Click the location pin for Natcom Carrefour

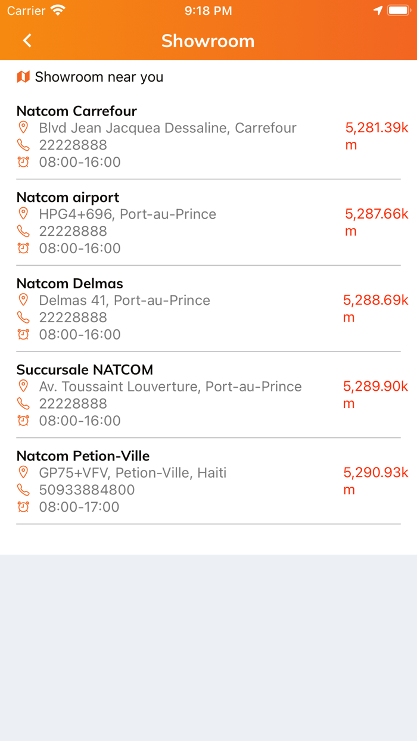[x=24, y=127]
